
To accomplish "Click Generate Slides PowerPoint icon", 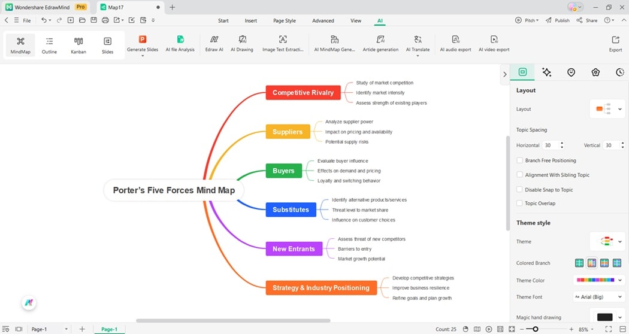I will tap(143, 40).
